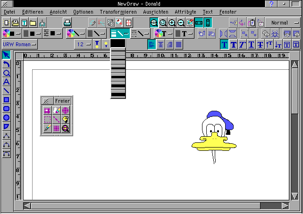Open the line width dropdown

(120, 33)
